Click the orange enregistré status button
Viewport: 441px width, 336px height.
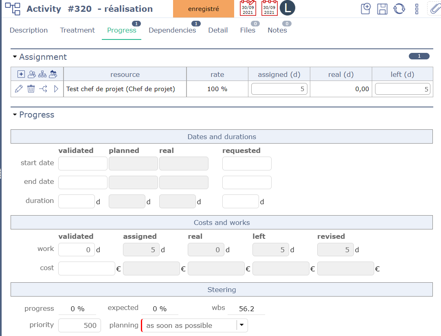pyautogui.click(x=204, y=9)
